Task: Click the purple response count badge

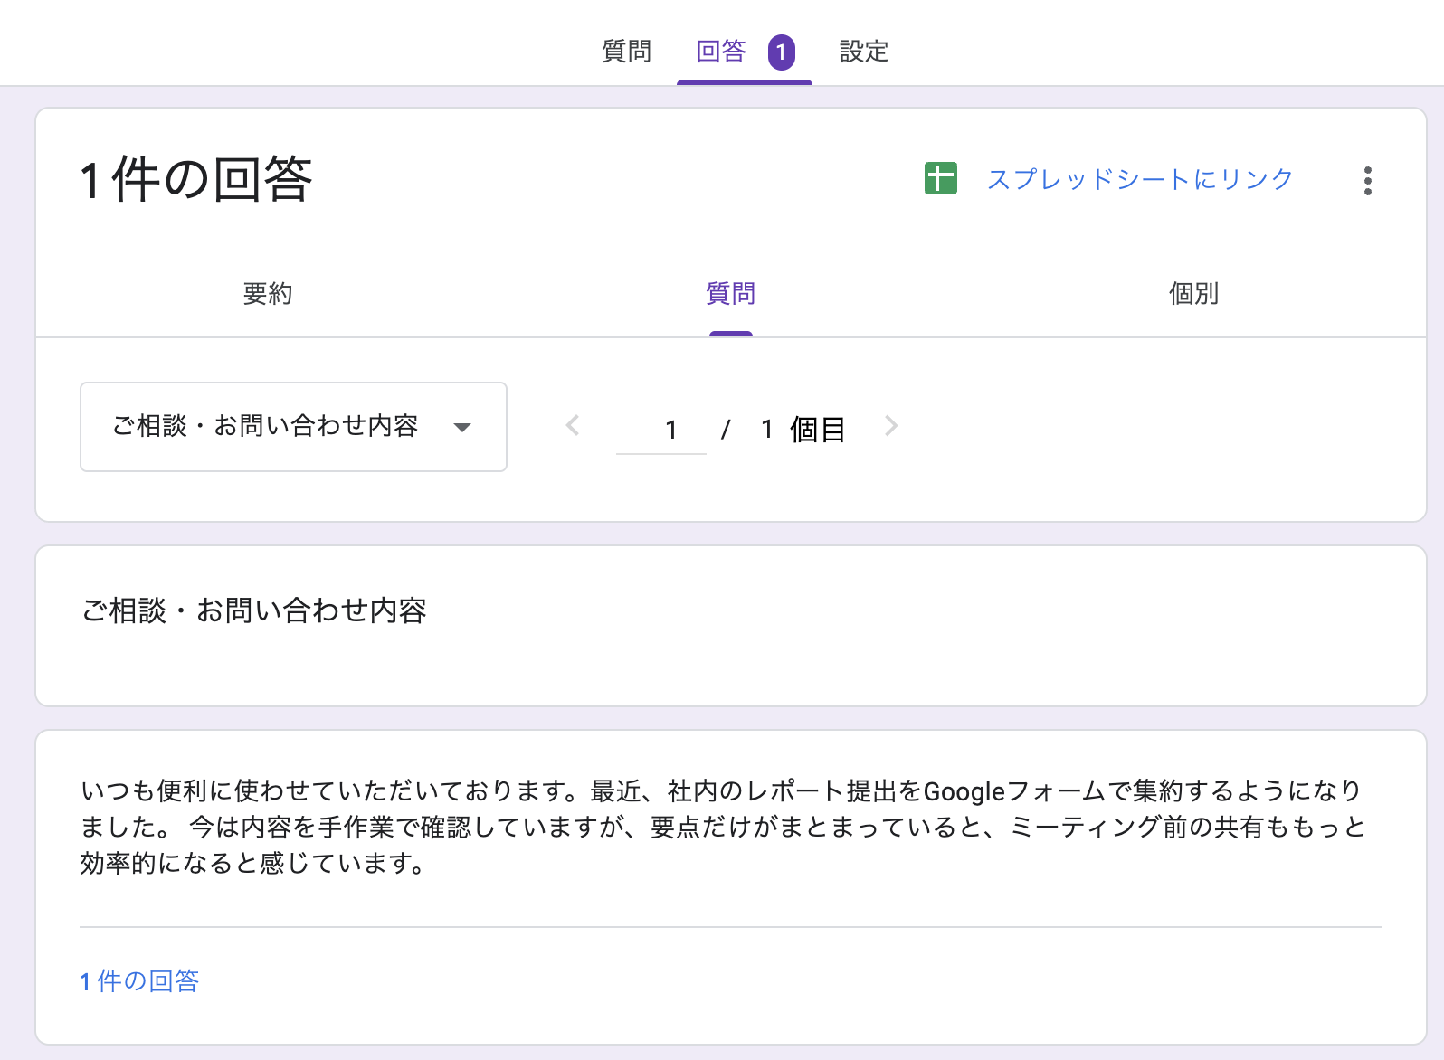Action: point(781,52)
